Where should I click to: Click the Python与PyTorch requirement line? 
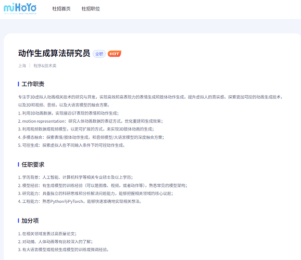pyautogui.click(x=80, y=202)
